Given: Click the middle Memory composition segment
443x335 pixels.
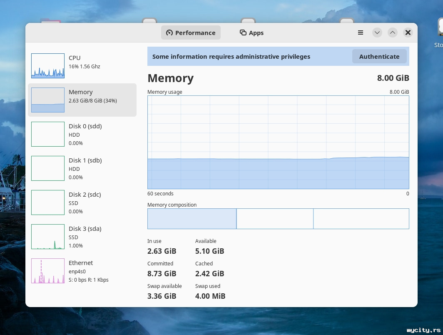Looking at the screenshot, I should [275, 219].
